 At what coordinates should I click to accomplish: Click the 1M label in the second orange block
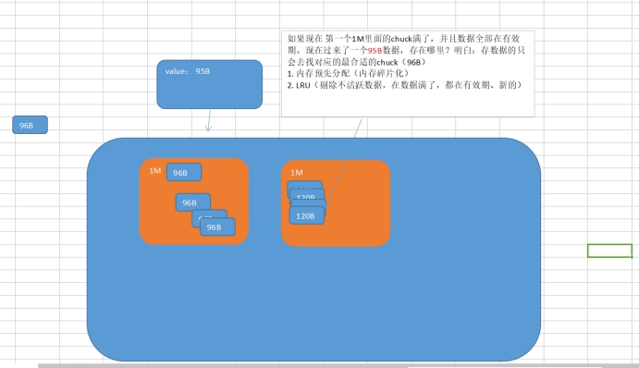[x=297, y=173]
